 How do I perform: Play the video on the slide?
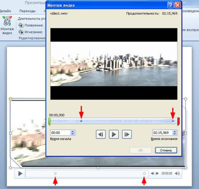pos(20,173)
